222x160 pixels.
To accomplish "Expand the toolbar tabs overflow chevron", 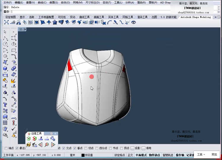I will click(x=215, y=17).
